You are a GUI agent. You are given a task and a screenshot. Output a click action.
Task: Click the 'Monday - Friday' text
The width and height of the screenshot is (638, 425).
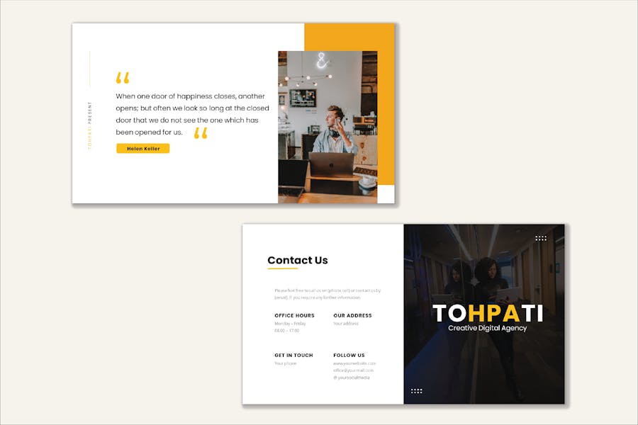coord(290,324)
